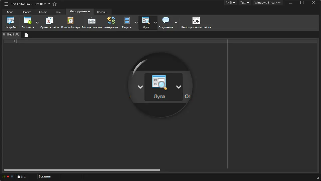The width and height of the screenshot is (321, 181).
Task: Switch to the Поиск ribbon tab
Action: pos(43,12)
